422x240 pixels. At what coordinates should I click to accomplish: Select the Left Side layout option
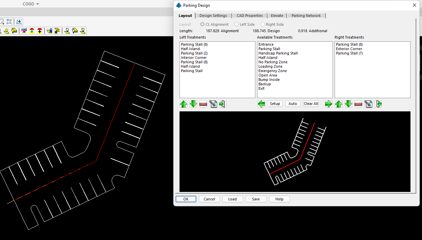237,24
